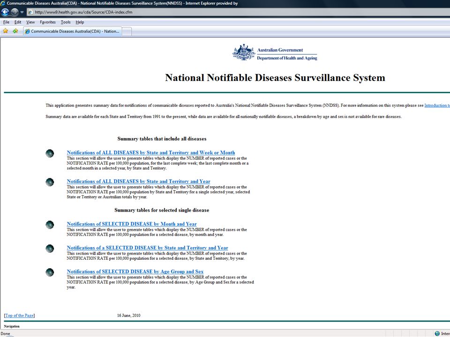Viewport: 450px width, 337px height.
Task: Open ALL DISEASES by State and Territory and Year
Action: click(138, 182)
